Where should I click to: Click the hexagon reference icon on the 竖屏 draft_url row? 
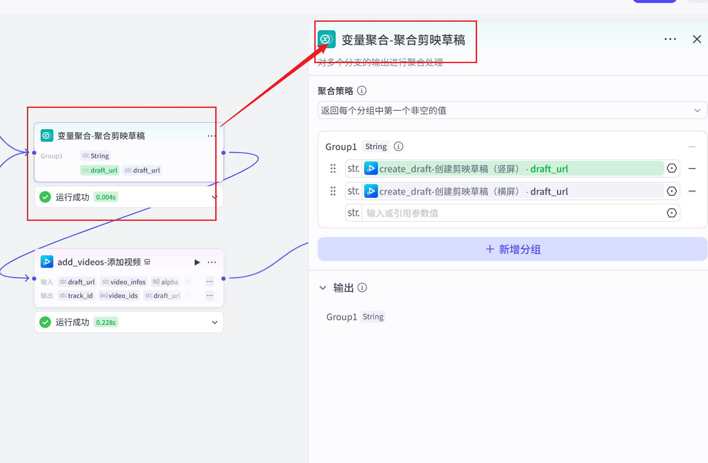[671, 168]
